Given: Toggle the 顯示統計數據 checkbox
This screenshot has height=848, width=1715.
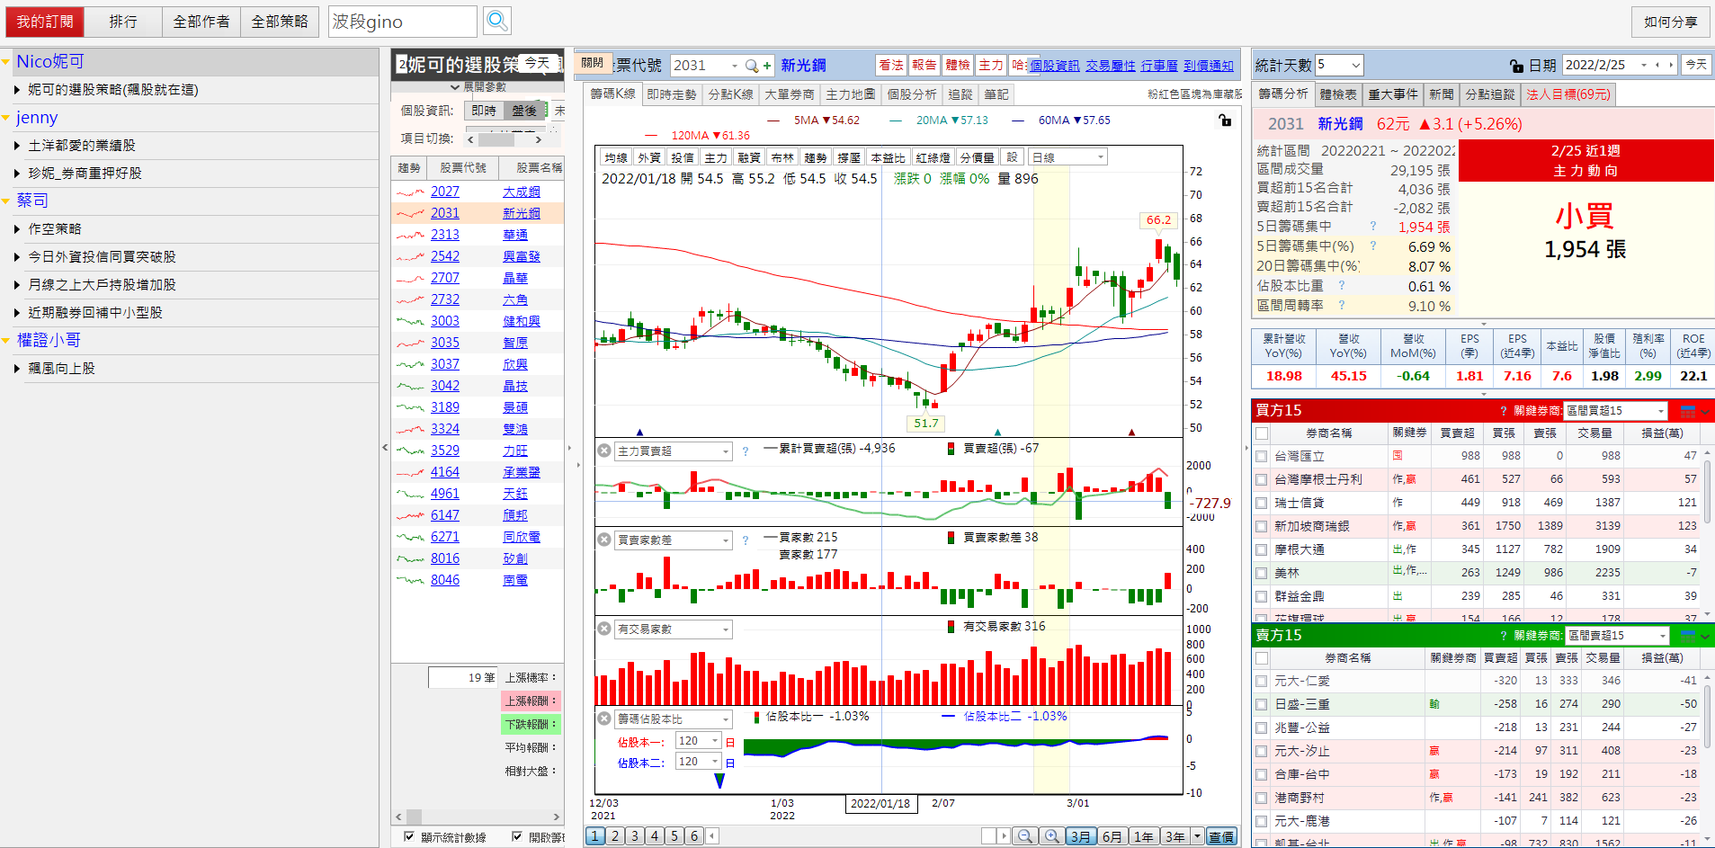Looking at the screenshot, I should [409, 836].
